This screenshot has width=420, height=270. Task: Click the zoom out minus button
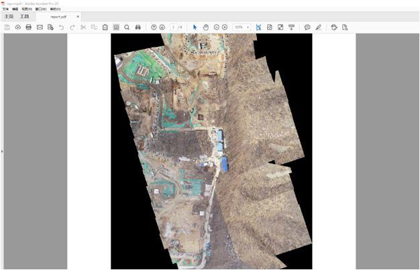217,27
